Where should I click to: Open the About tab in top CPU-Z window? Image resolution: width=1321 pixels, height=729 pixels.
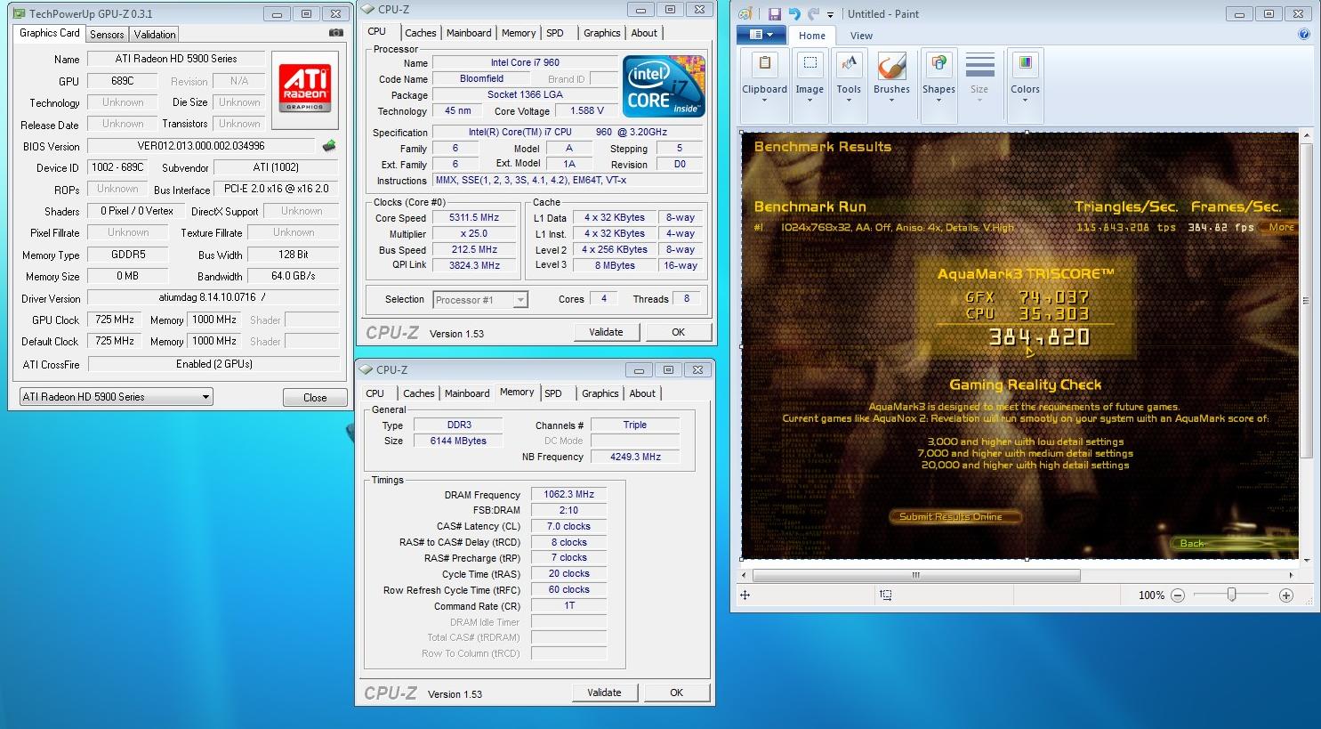(644, 33)
